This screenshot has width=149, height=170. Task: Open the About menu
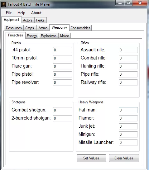point(36,13)
